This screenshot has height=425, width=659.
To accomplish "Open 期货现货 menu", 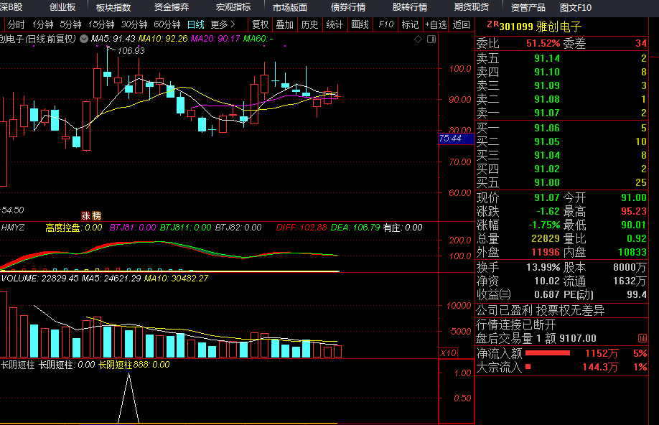I will (x=472, y=7).
